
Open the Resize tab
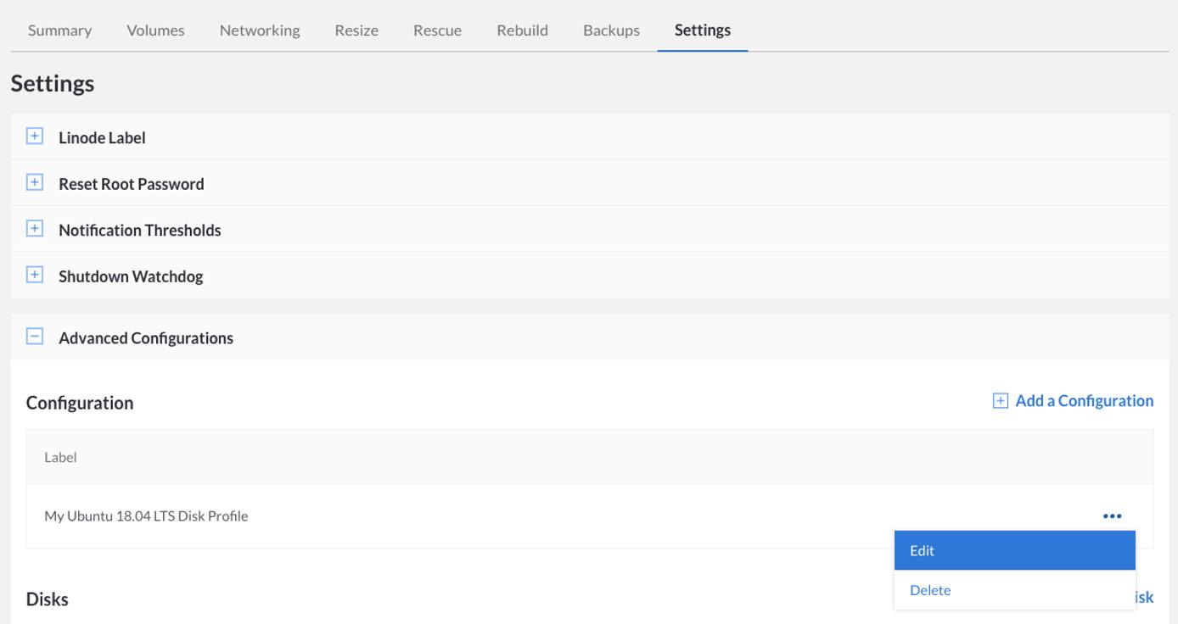coord(357,30)
